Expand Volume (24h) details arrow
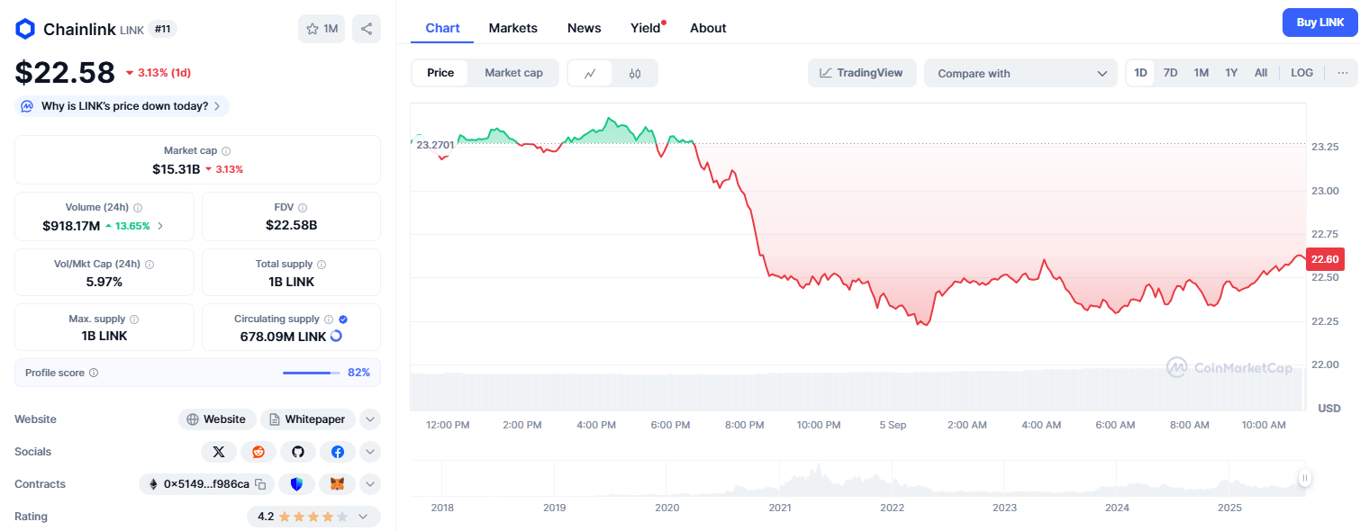The image size is (1360, 531). [x=160, y=226]
